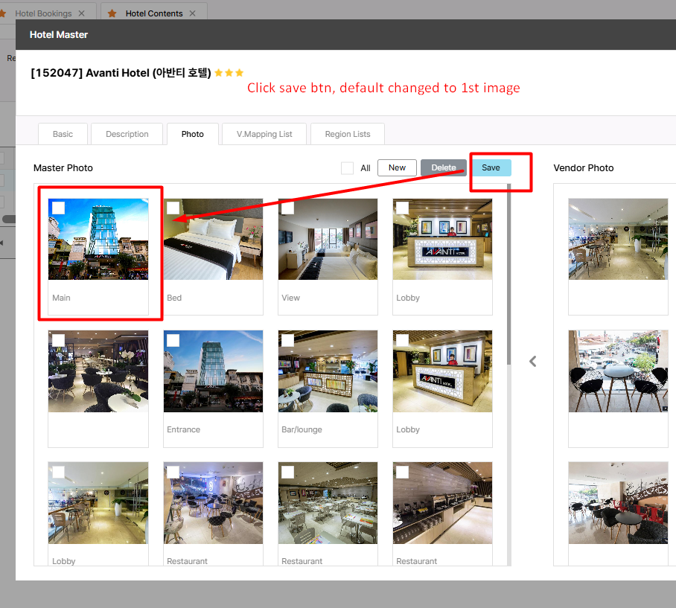Screen dimensions: 676x608
Task: Click the three-star rating icons
Action: click(x=229, y=73)
